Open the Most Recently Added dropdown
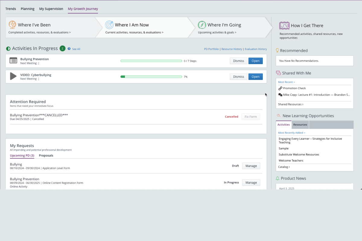 coord(292,133)
